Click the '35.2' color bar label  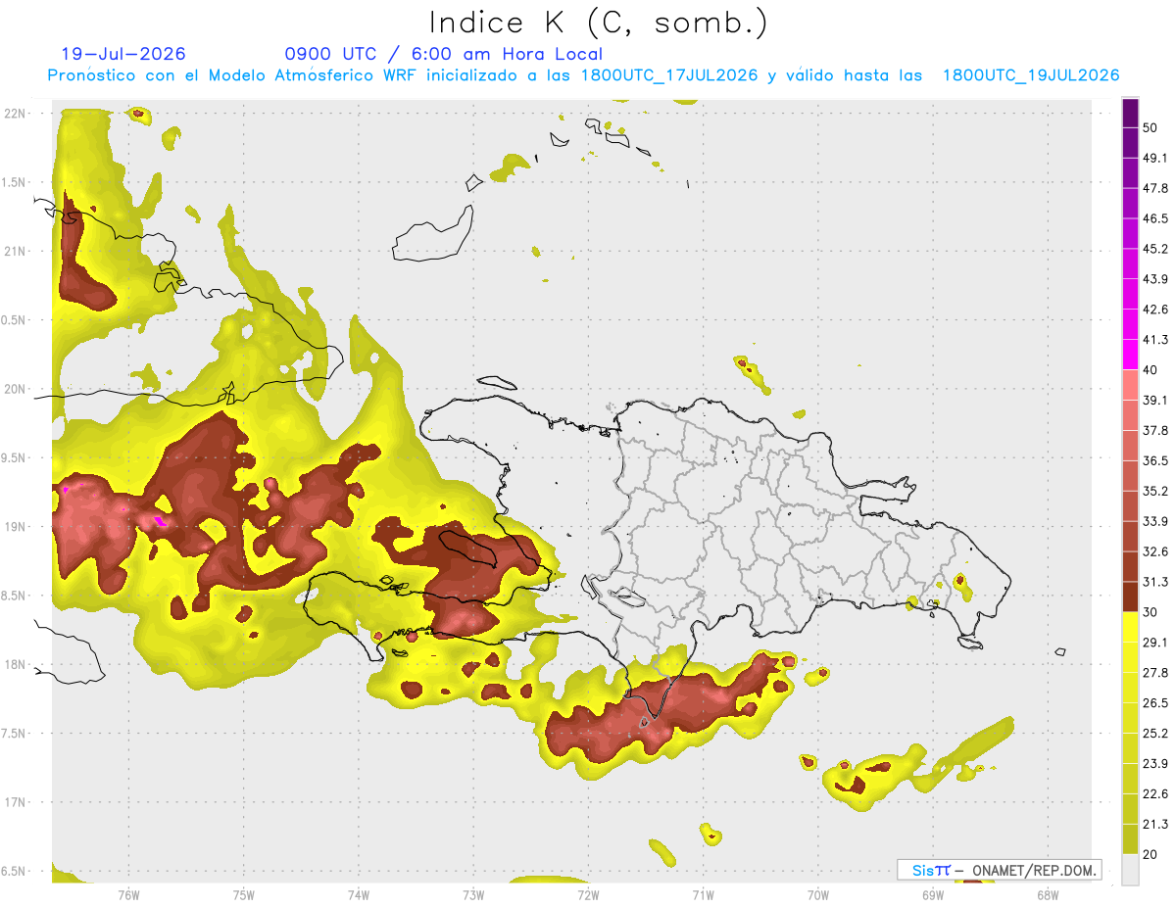pyautogui.click(x=1154, y=491)
